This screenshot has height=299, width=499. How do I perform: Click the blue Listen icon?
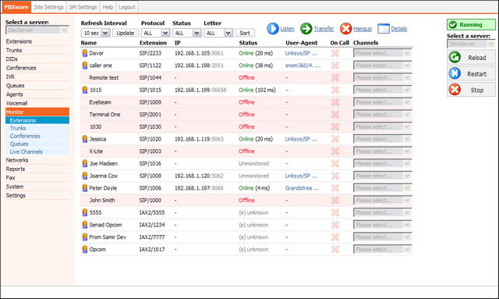click(273, 29)
